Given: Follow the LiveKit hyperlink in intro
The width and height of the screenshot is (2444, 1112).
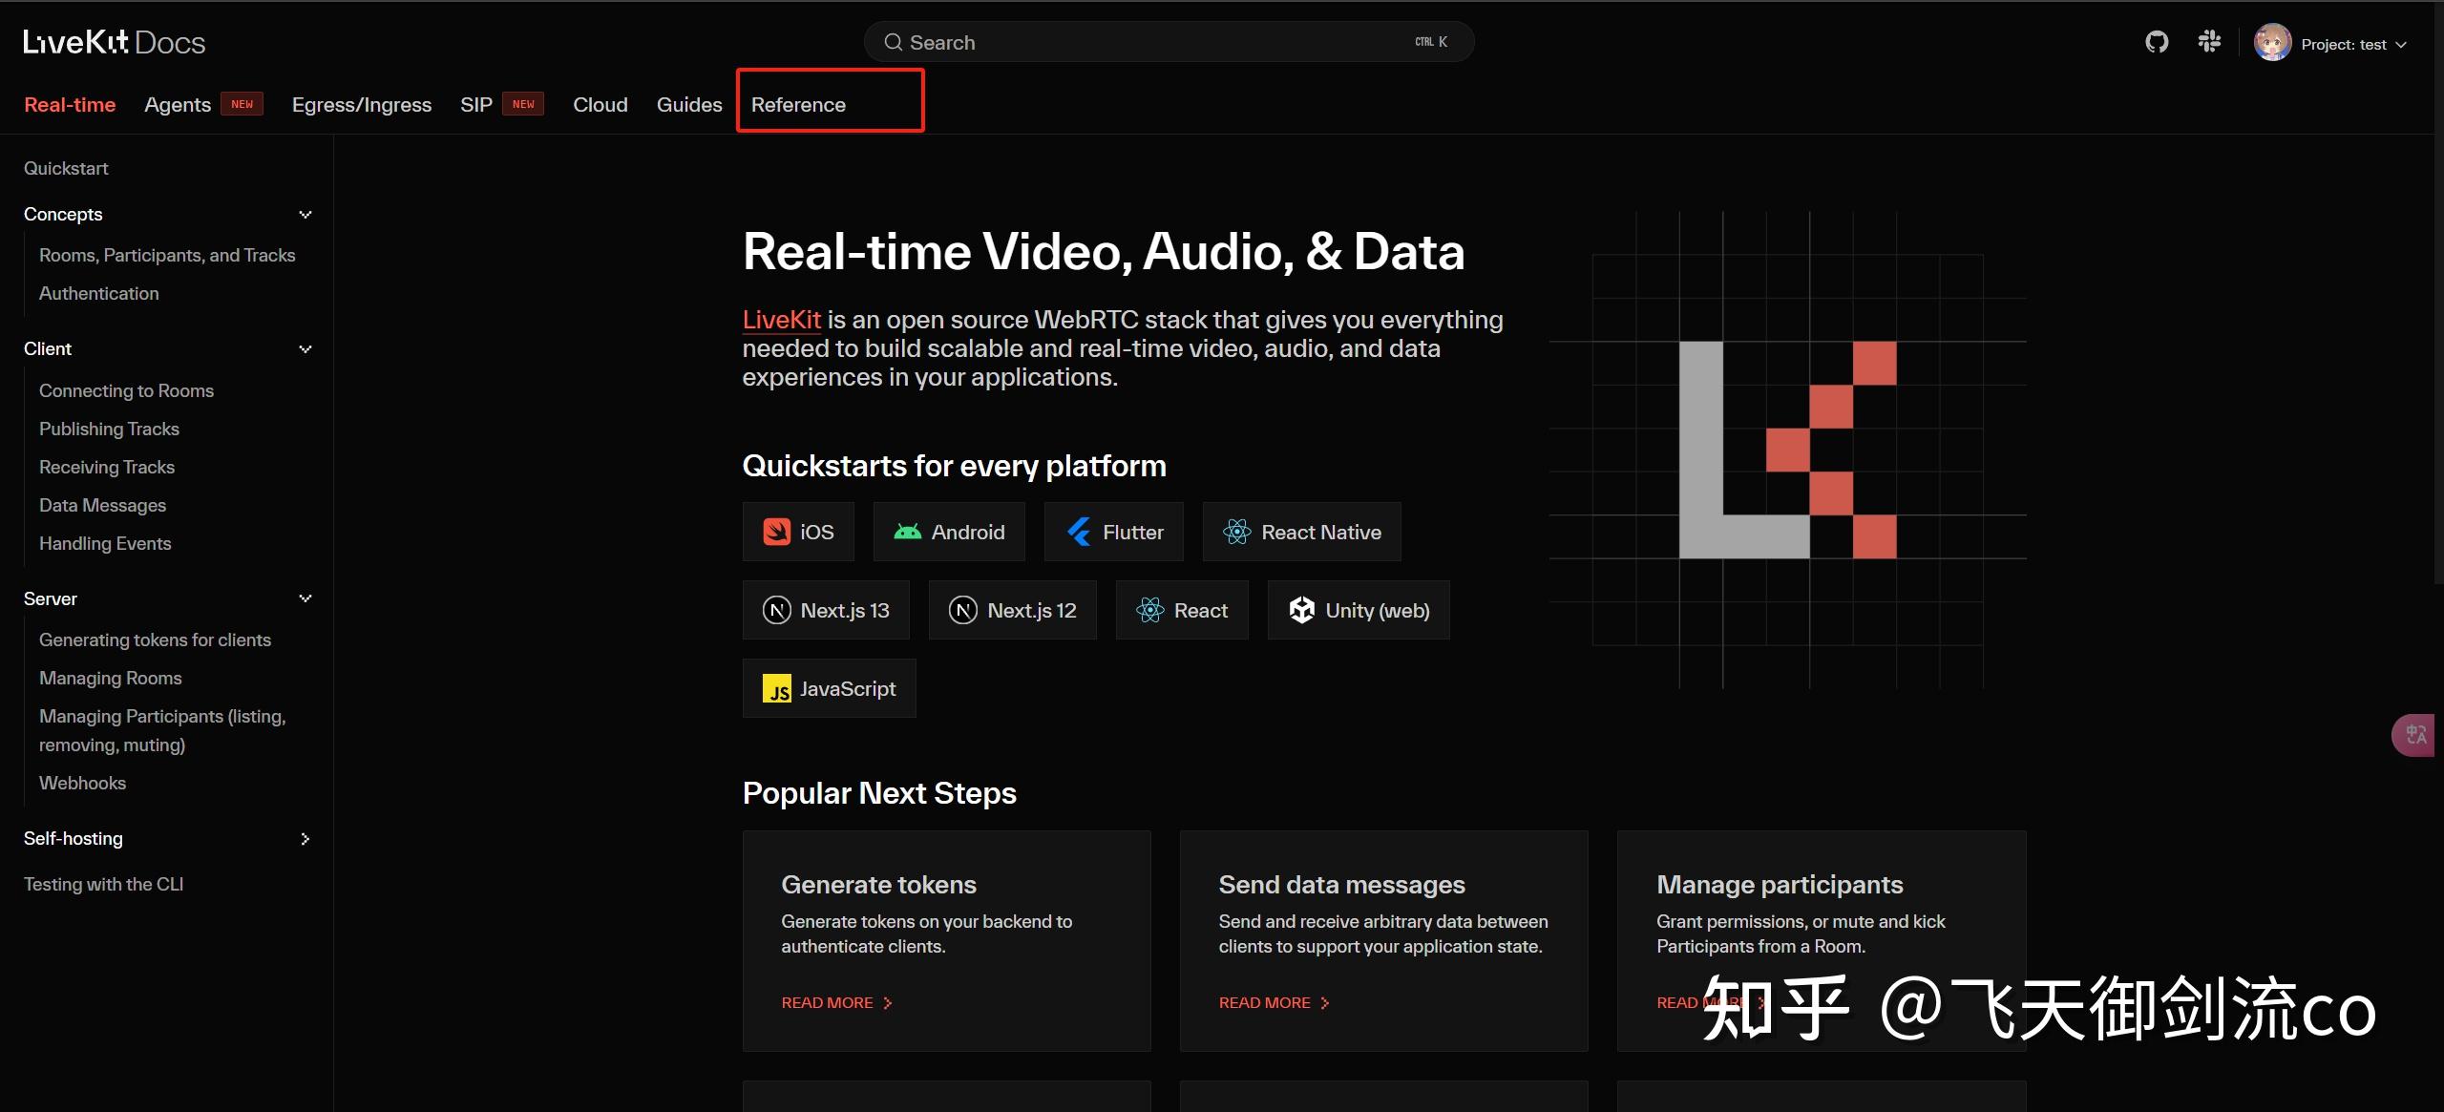Looking at the screenshot, I should tap(781, 320).
